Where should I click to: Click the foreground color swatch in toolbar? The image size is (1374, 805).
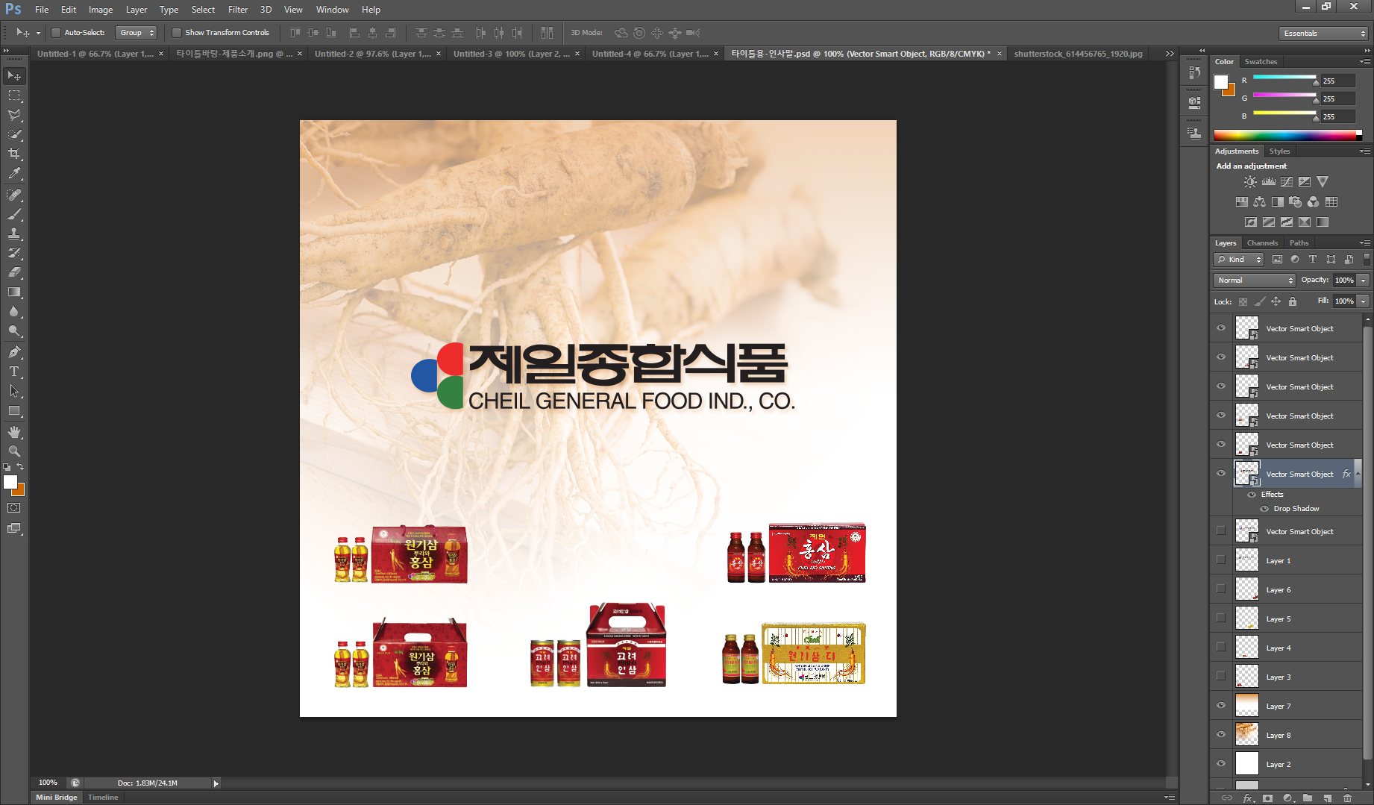(x=10, y=483)
